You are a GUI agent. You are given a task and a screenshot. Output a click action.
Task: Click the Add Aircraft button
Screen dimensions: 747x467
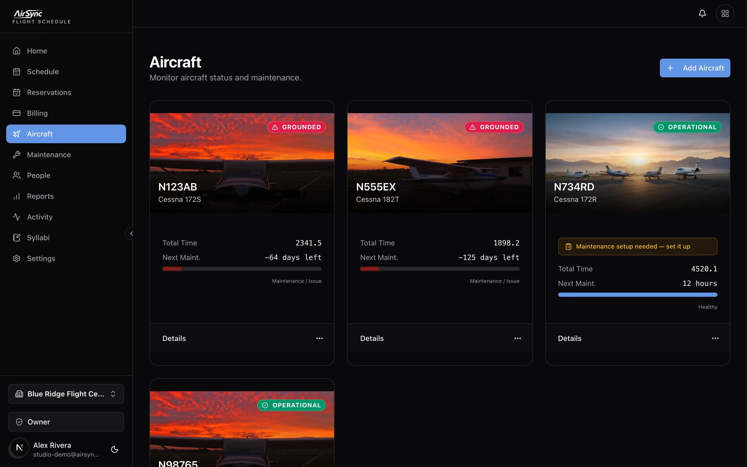pos(695,68)
